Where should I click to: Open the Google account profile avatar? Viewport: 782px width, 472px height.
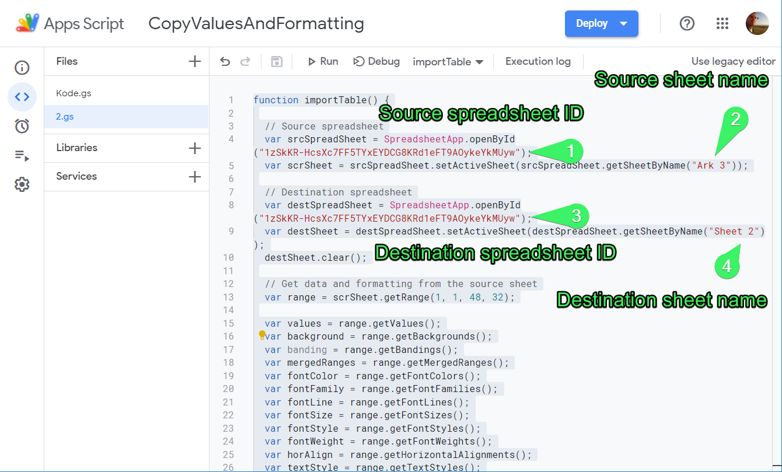point(757,23)
